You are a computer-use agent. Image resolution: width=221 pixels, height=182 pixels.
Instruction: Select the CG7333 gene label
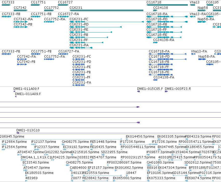tap(8, 2)
